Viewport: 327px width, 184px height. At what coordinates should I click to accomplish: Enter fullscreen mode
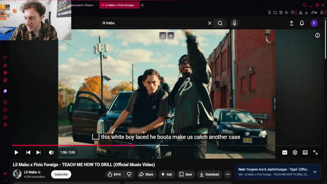[315, 152]
